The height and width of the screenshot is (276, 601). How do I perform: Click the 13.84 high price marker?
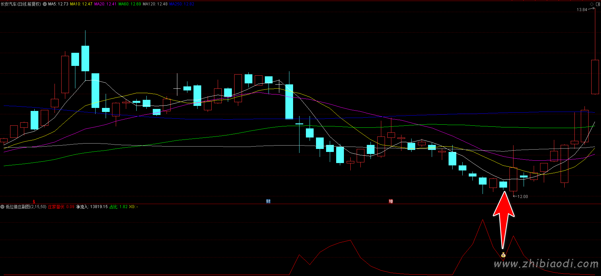click(x=582, y=10)
